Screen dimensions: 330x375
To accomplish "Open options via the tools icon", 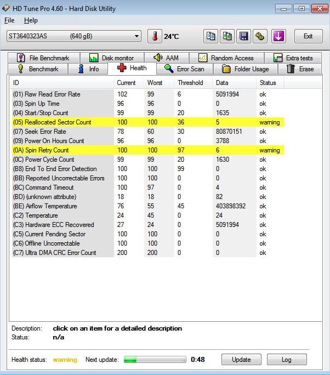I will [260, 36].
